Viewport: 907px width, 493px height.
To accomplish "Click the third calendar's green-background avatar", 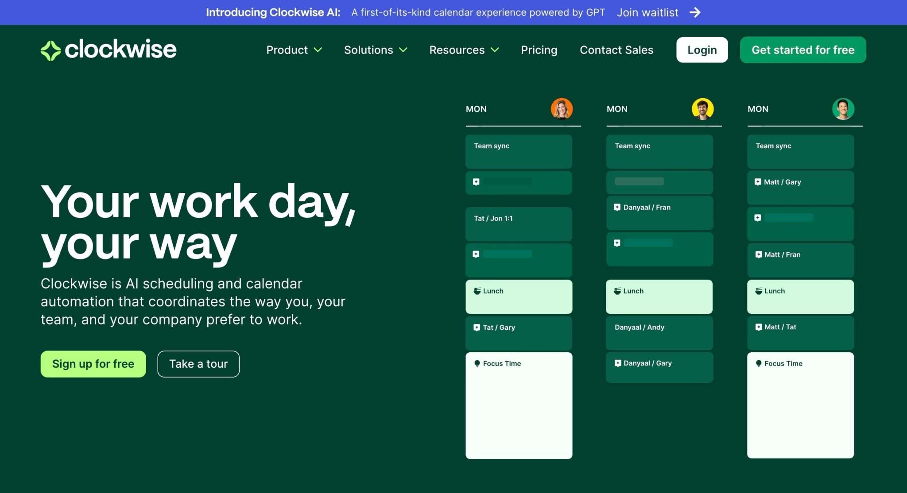I will [843, 109].
